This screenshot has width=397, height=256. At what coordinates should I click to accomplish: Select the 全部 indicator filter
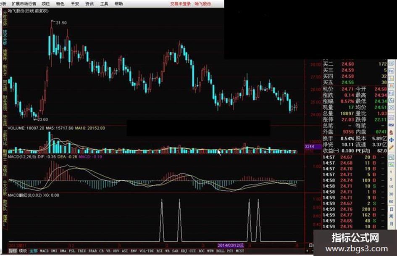pos(34,251)
